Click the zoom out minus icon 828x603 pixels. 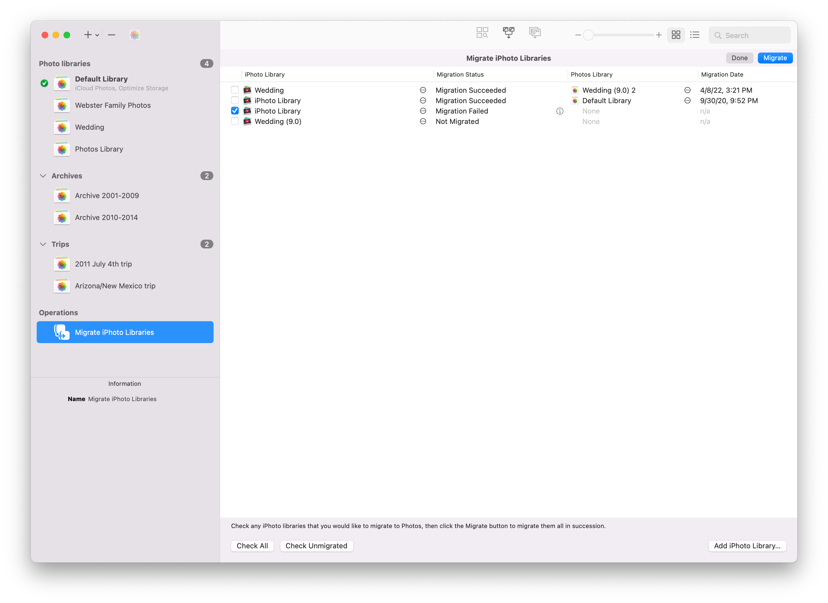pos(578,35)
